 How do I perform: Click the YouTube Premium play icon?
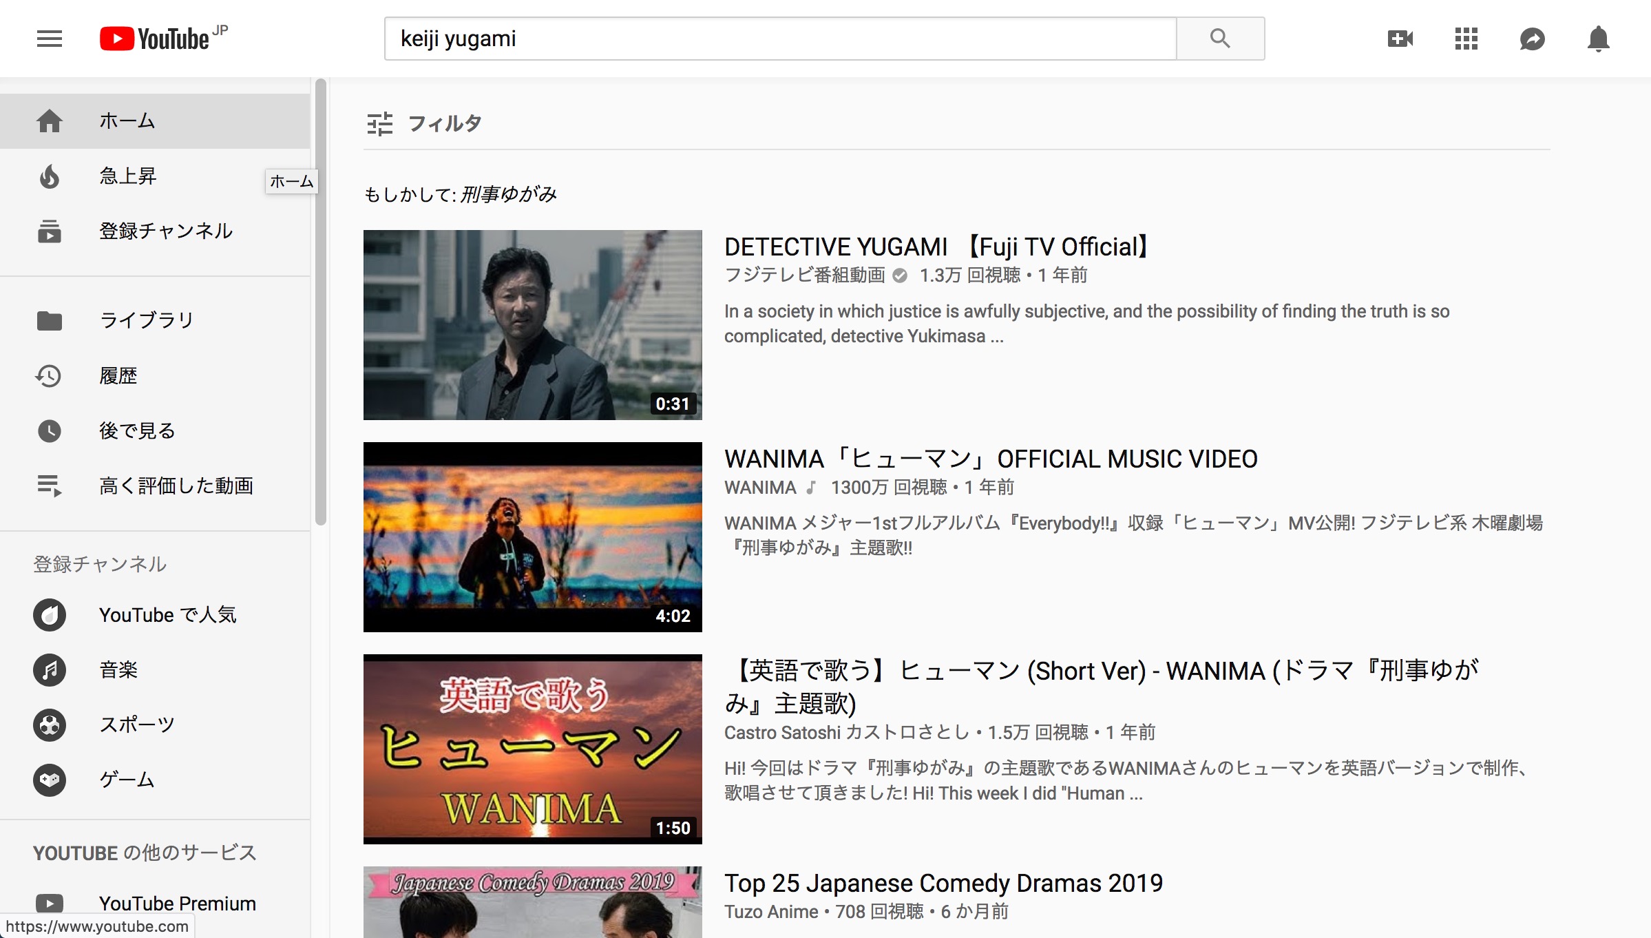coord(50,904)
